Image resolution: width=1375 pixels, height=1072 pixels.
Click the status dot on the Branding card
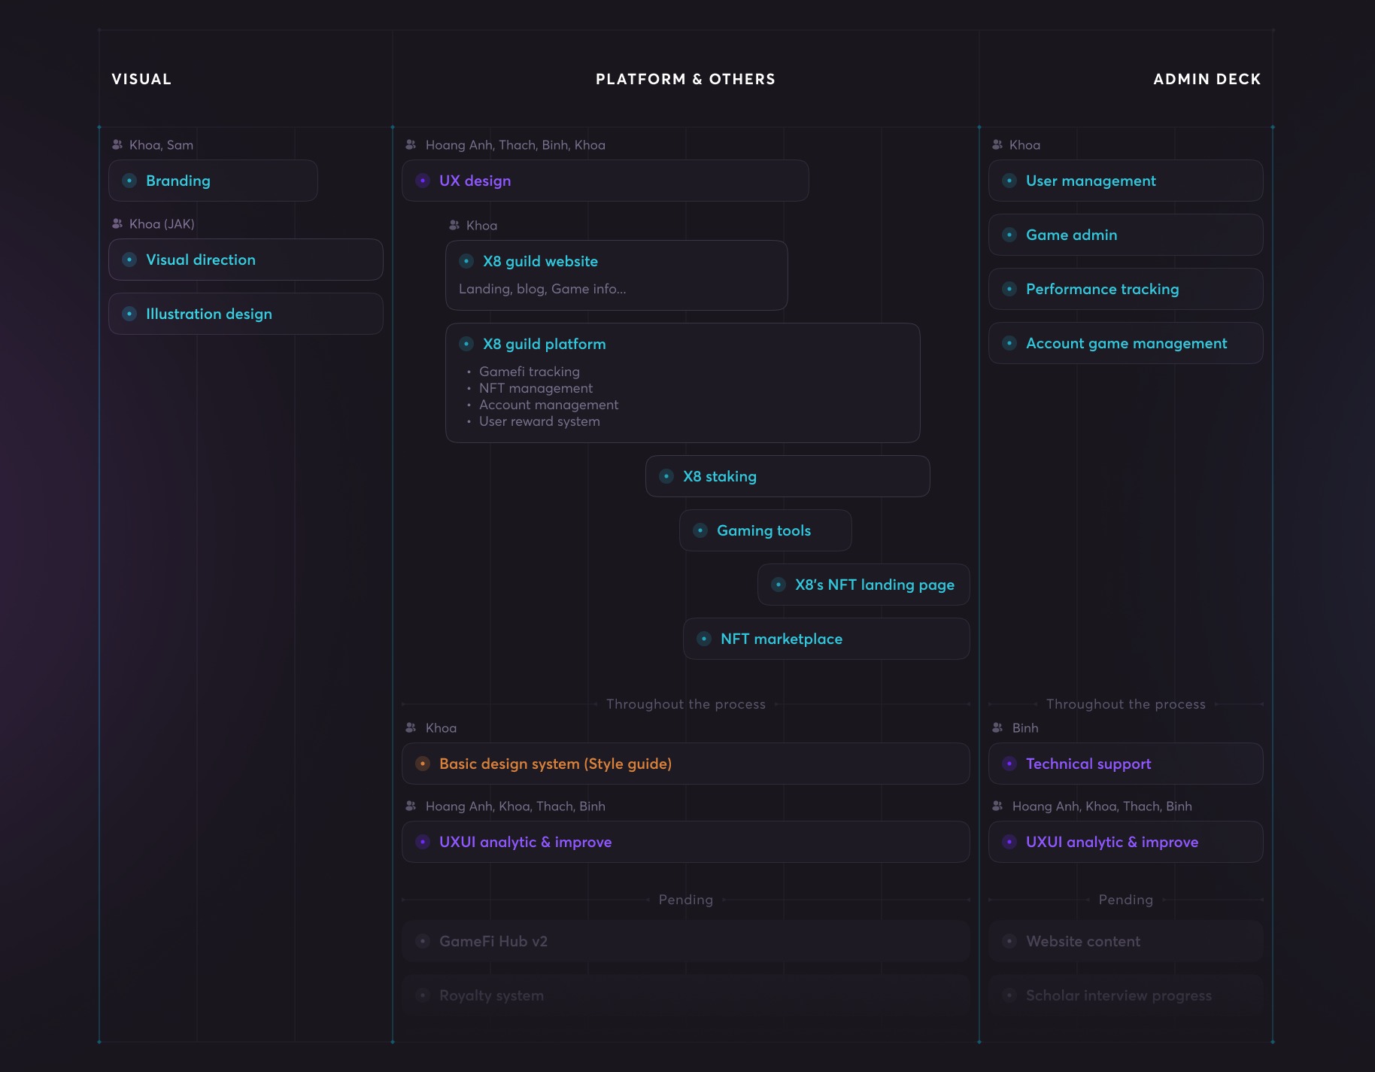[129, 181]
